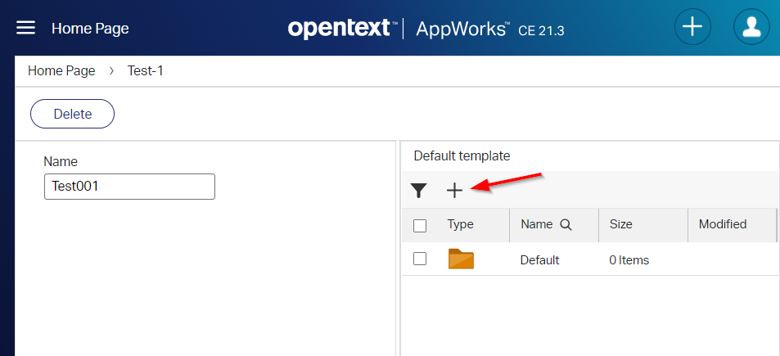Sort by the Size column header
The image size is (780, 356).
(620, 224)
